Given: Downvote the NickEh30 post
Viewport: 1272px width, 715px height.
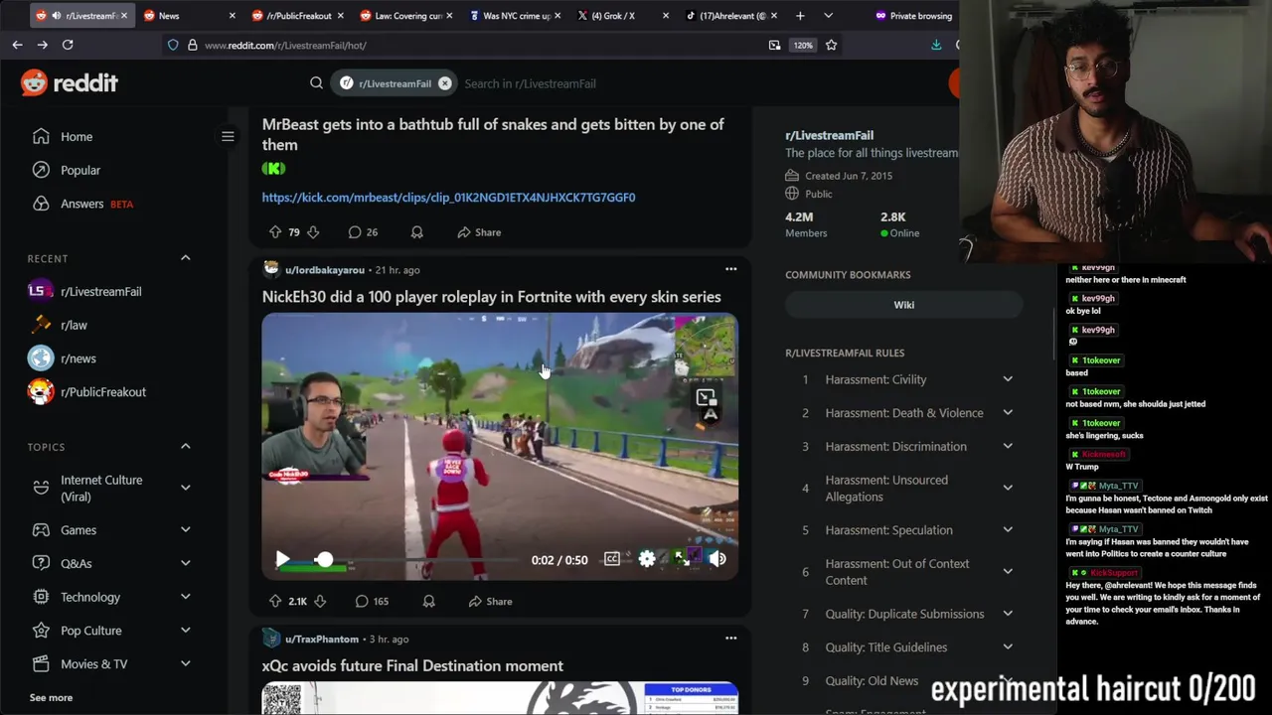Looking at the screenshot, I should pos(321,601).
